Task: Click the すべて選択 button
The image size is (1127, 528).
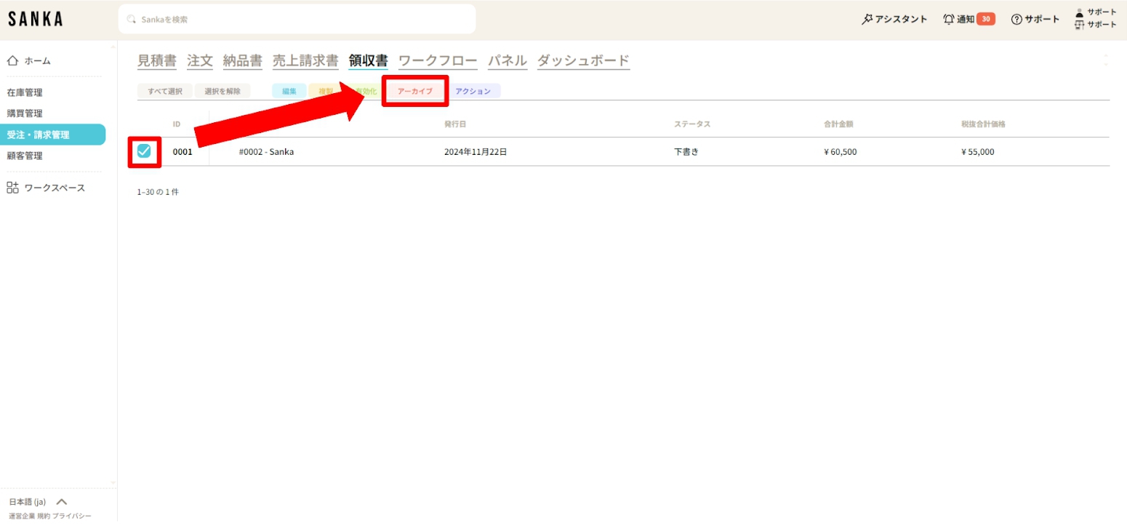Action: click(164, 92)
